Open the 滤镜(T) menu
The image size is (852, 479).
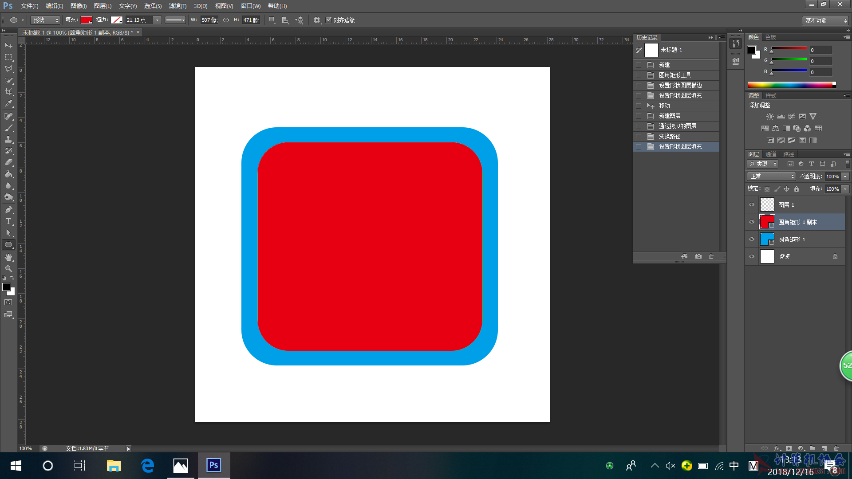pos(177,6)
